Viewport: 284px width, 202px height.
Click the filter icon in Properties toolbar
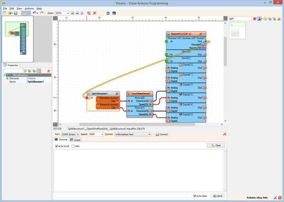[x=25, y=71]
